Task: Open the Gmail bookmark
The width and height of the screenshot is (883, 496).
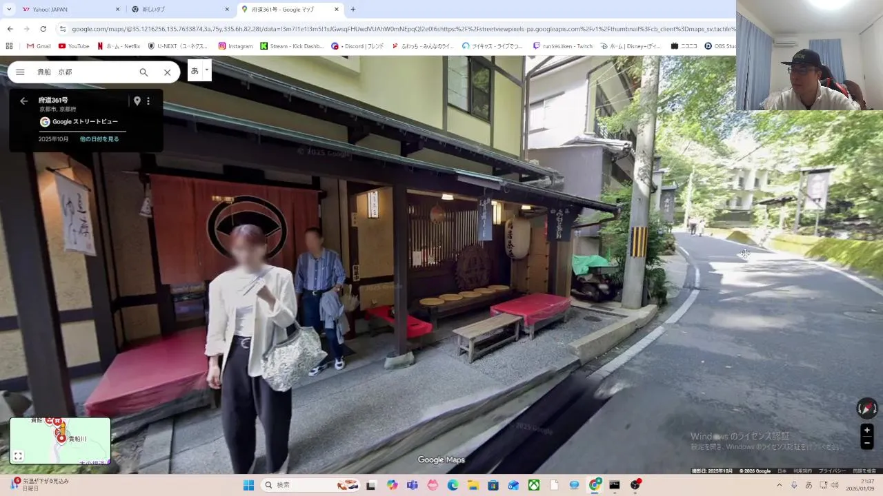Action: click(39, 46)
